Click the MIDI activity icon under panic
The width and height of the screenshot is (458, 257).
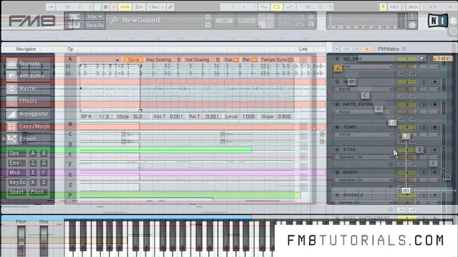tap(412, 25)
